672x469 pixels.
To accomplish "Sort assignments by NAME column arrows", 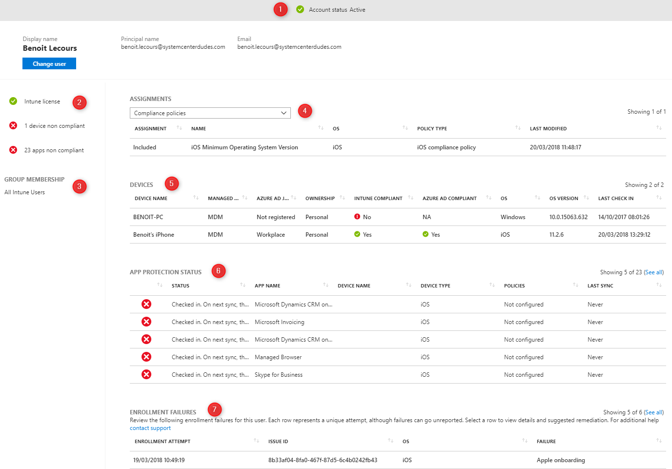I will (x=321, y=128).
